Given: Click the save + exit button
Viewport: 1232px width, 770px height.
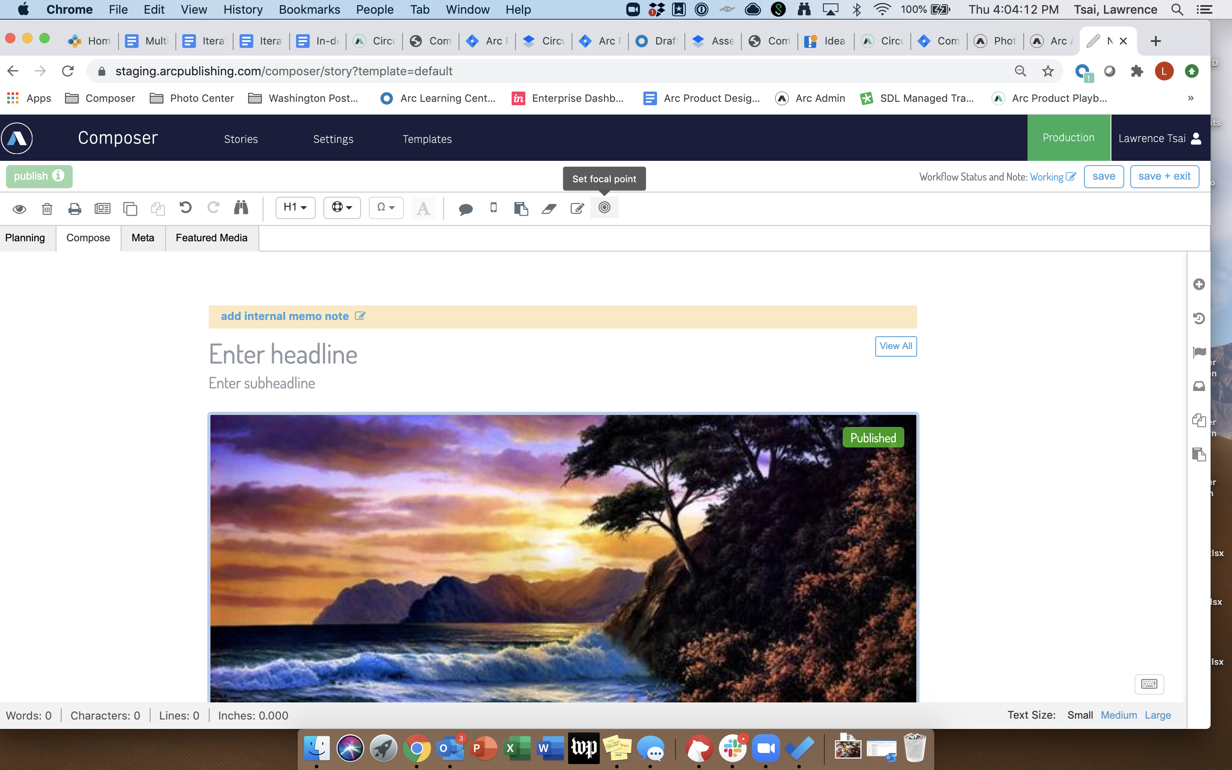Looking at the screenshot, I should coord(1164,176).
